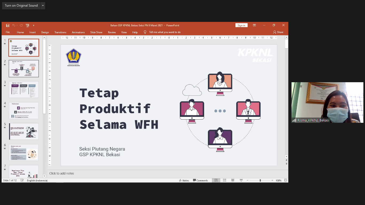Select slide 3 thumbnail in slide panel

(x=24, y=90)
